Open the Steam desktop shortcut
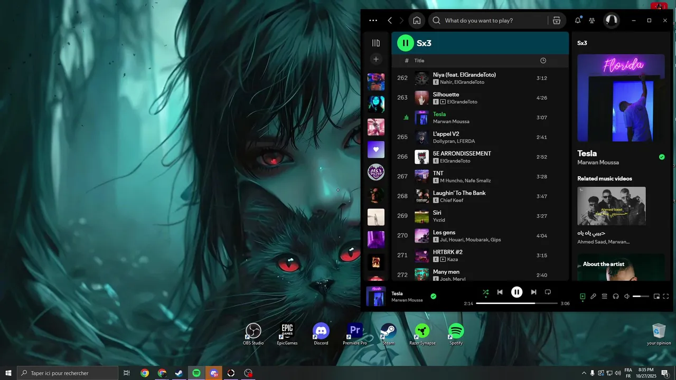 (388, 335)
